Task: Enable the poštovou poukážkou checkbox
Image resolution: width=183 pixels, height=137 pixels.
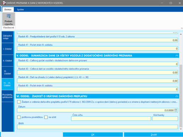Action: pos(19,117)
